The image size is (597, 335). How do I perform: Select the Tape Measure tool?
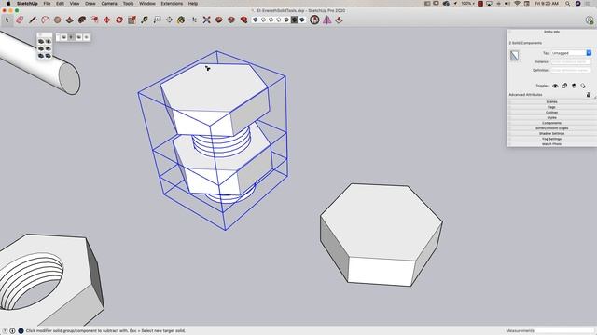point(145,20)
